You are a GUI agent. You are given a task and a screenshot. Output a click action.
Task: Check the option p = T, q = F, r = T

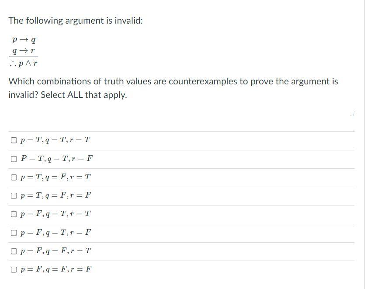(14, 177)
